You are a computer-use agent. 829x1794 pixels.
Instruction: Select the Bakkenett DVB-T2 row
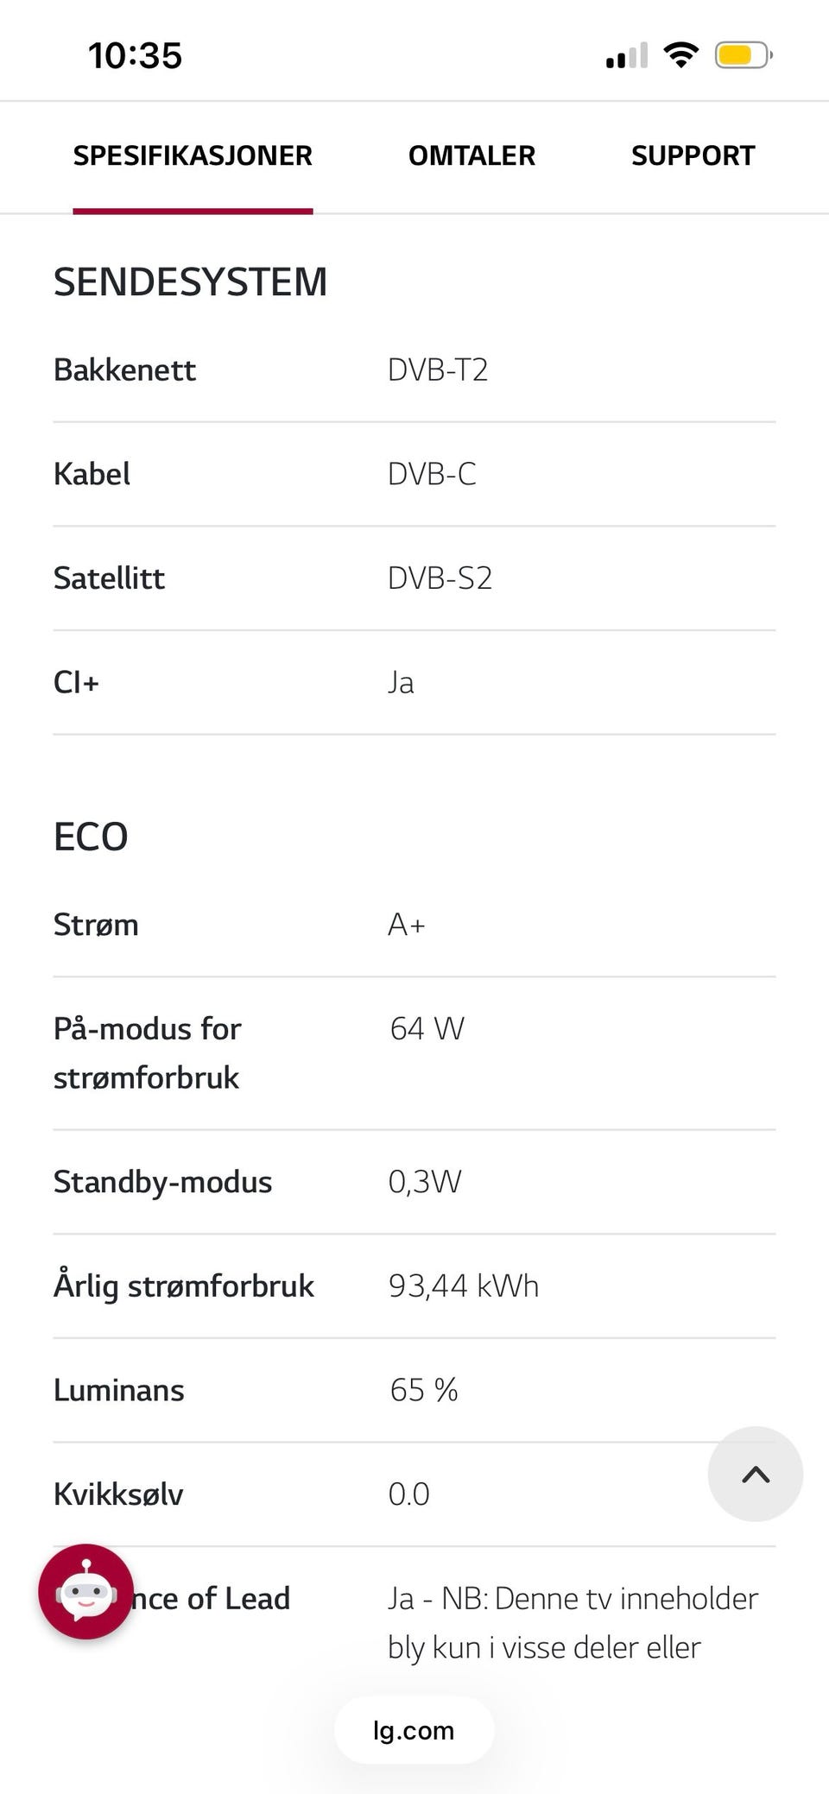[414, 370]
